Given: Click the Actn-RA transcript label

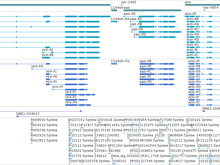Looking at the screenshot, I should point(193,24).
